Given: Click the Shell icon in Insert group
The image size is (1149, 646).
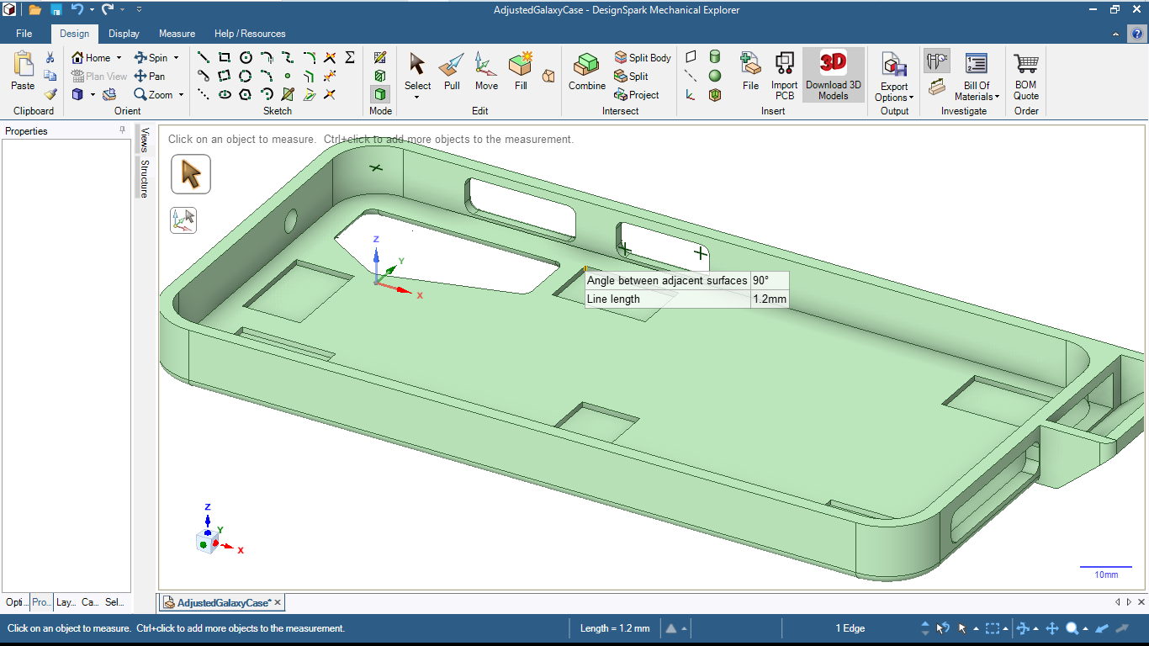Looking at the screenshot, I should pyautogui.click(x=715, y=94).
